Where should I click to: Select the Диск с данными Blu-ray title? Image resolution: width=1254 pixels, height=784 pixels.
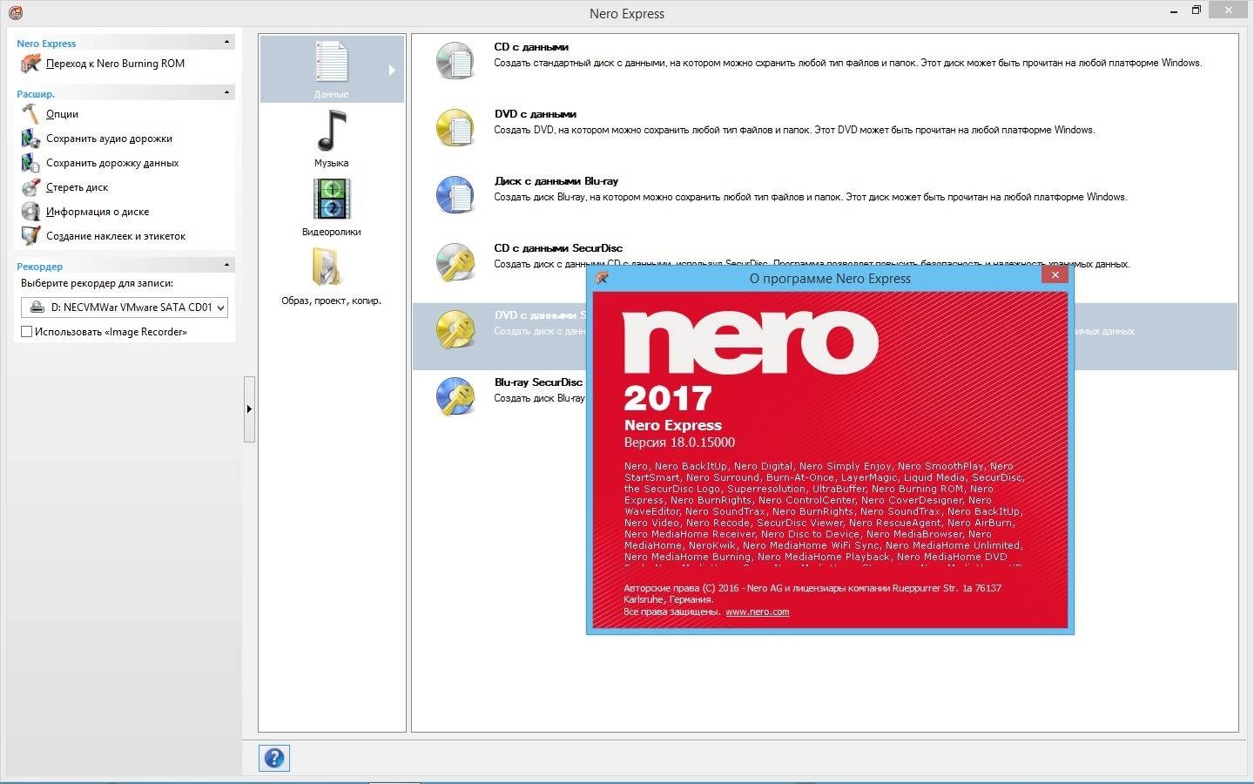pyautogui.click(x=556, y=181)
